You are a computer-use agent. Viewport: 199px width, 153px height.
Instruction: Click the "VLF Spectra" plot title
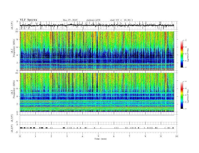pyautogui.click(x=28, y=20)
